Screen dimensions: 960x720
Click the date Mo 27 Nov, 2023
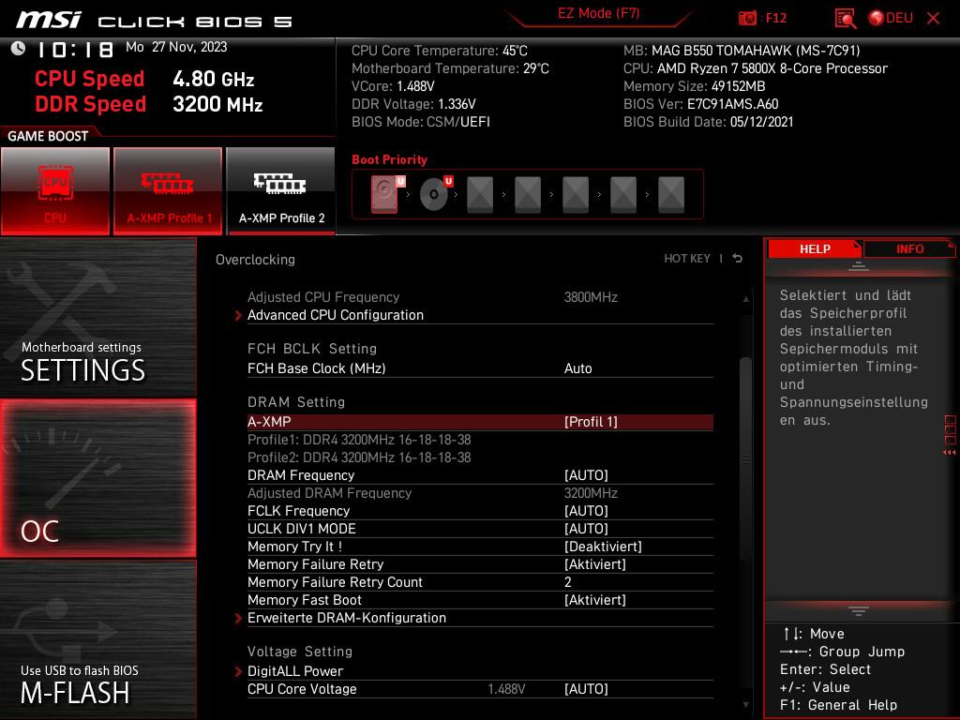(176, 47)
